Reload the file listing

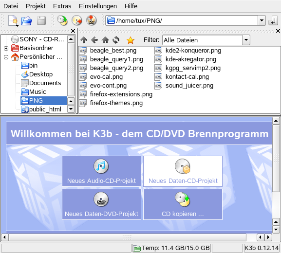[x=116, y=40]
